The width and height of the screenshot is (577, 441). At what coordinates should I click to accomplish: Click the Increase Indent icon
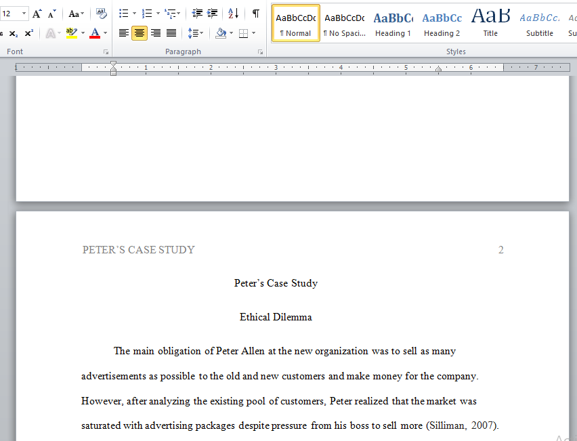pos(213,14)
